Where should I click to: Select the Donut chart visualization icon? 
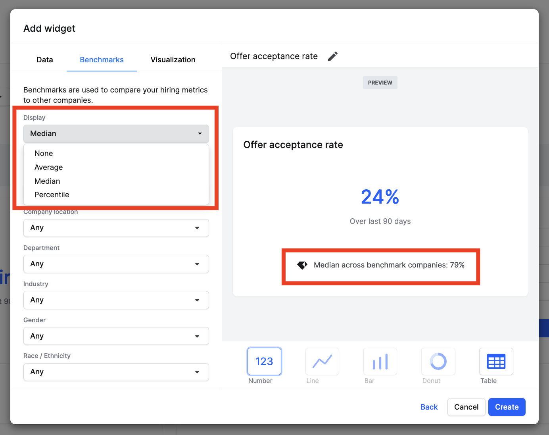(438, 361)
